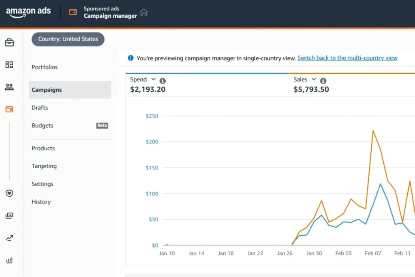This screenshot has width=415, height=277.
Task: Open Portfolios in the side menu
Action: click(45, 67)
